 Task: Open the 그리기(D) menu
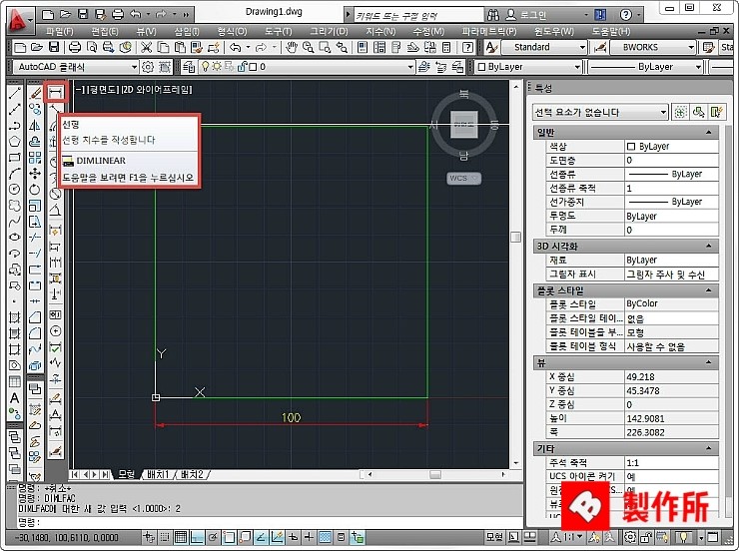coord(329,32)
